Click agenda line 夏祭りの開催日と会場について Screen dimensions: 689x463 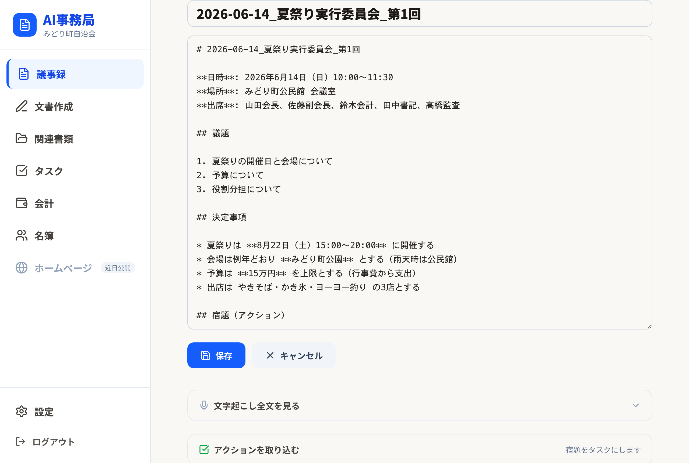[x=264, y=161]
